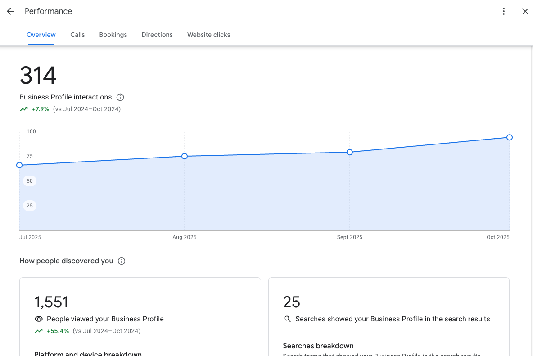Open the Bookings tab
Image resolution: width=533 pixels, height=356 pixels.
[x=113, y=35]
